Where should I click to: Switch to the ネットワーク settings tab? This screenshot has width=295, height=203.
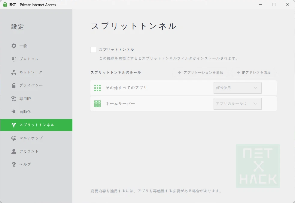[x=31, y=72]
